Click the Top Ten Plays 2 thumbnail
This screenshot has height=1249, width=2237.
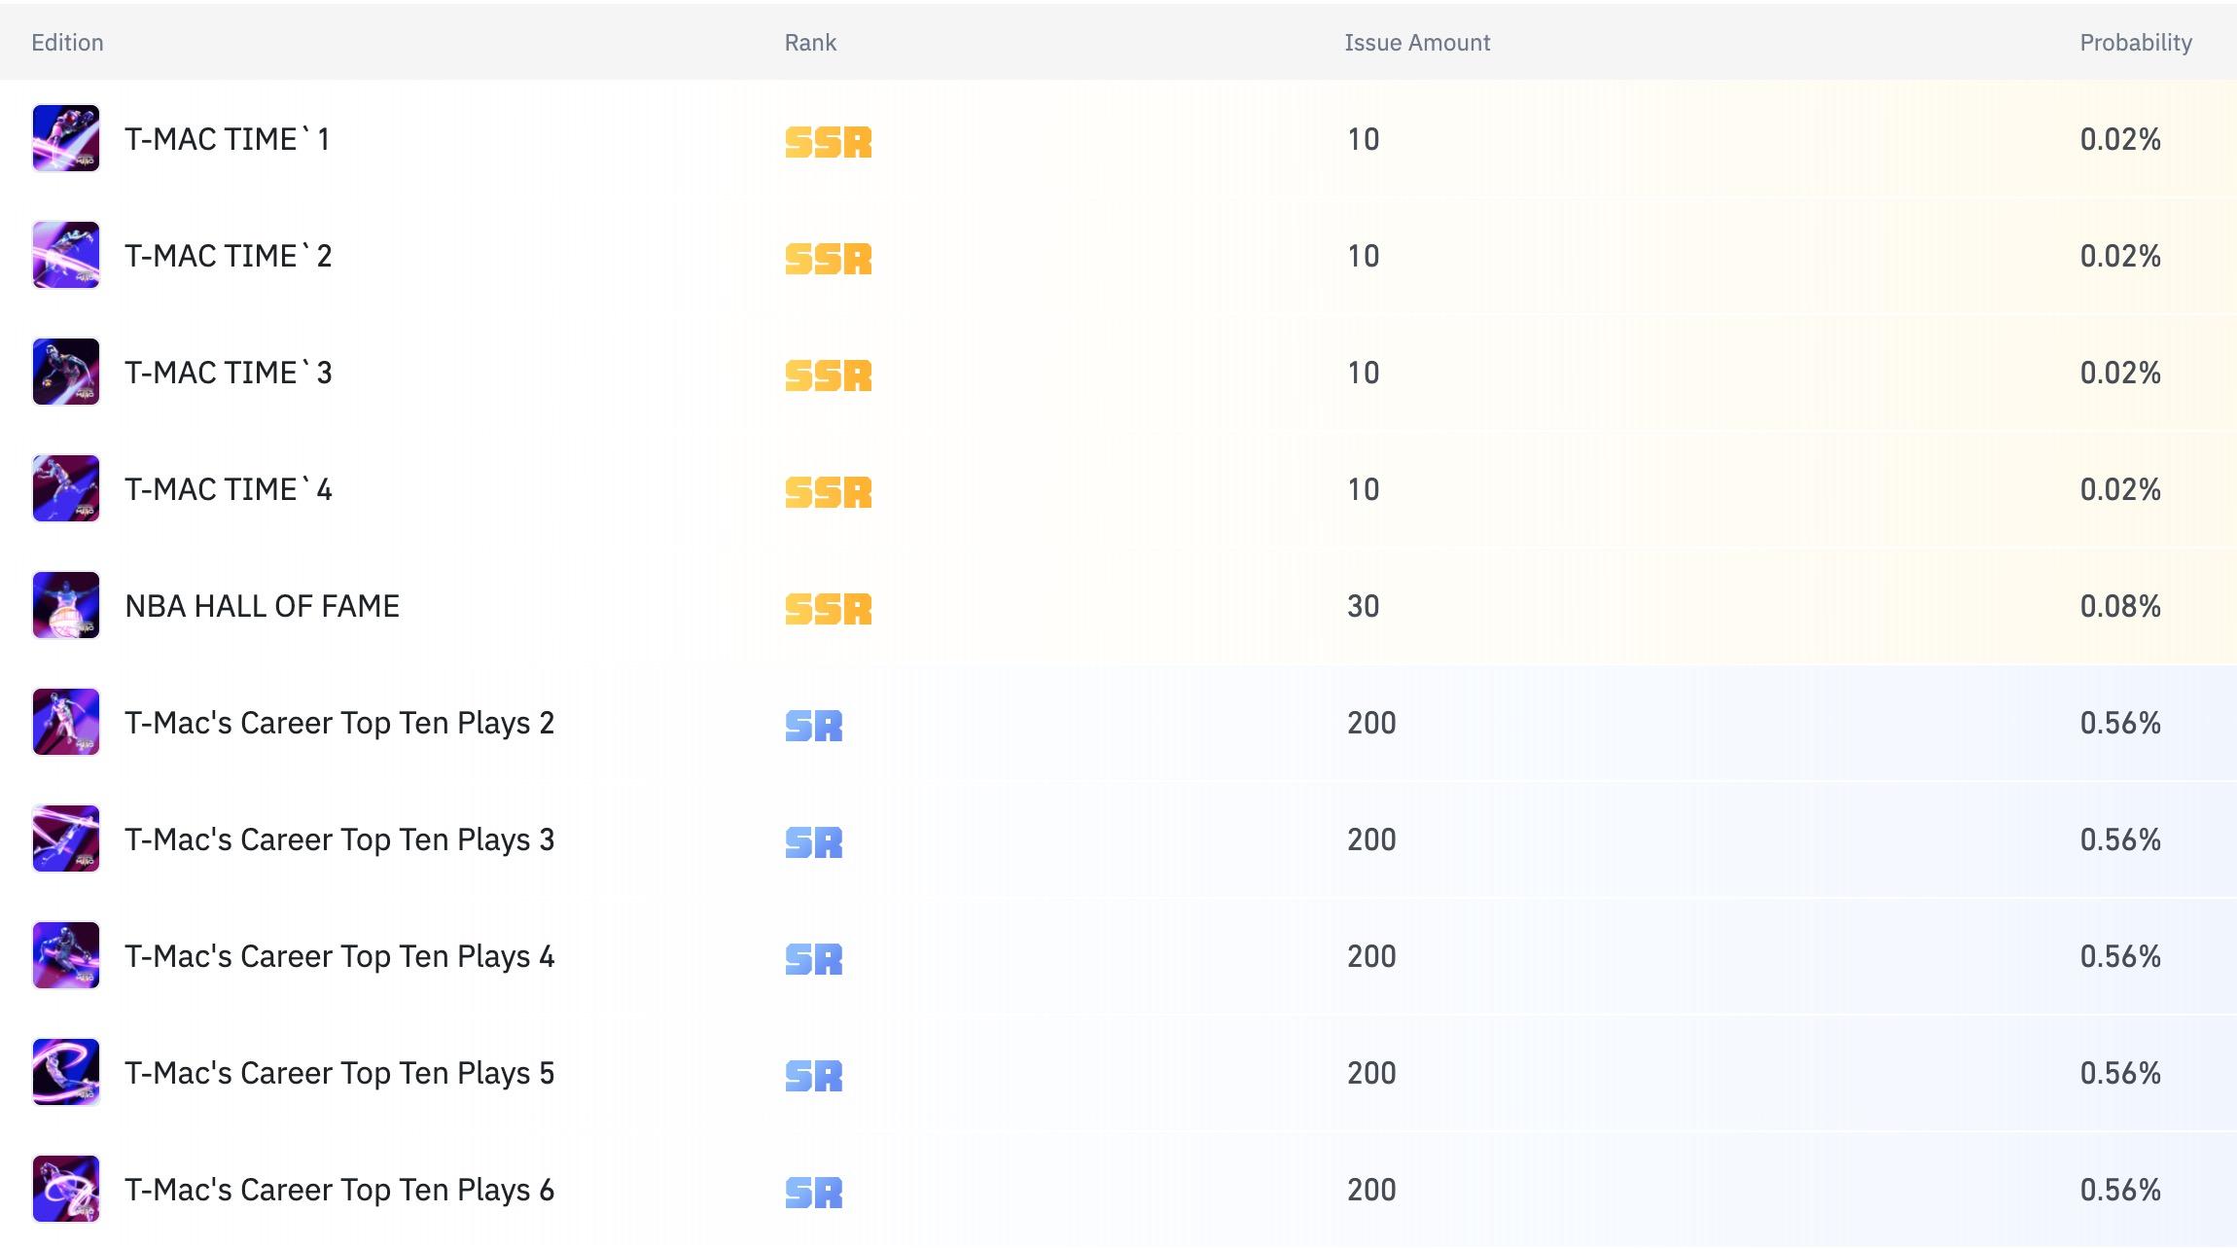66,722
